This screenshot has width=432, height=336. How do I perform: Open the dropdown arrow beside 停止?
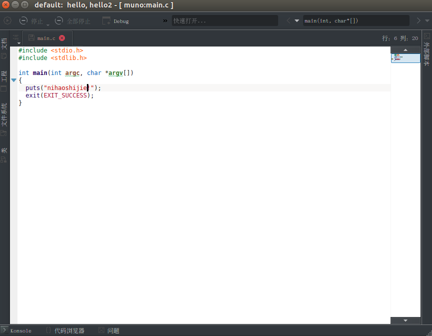[47, 25]
